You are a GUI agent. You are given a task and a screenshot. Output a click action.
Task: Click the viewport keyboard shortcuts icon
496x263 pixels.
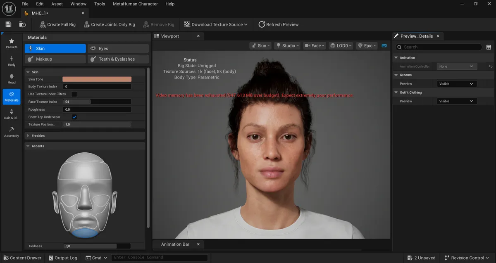[384, 45]
